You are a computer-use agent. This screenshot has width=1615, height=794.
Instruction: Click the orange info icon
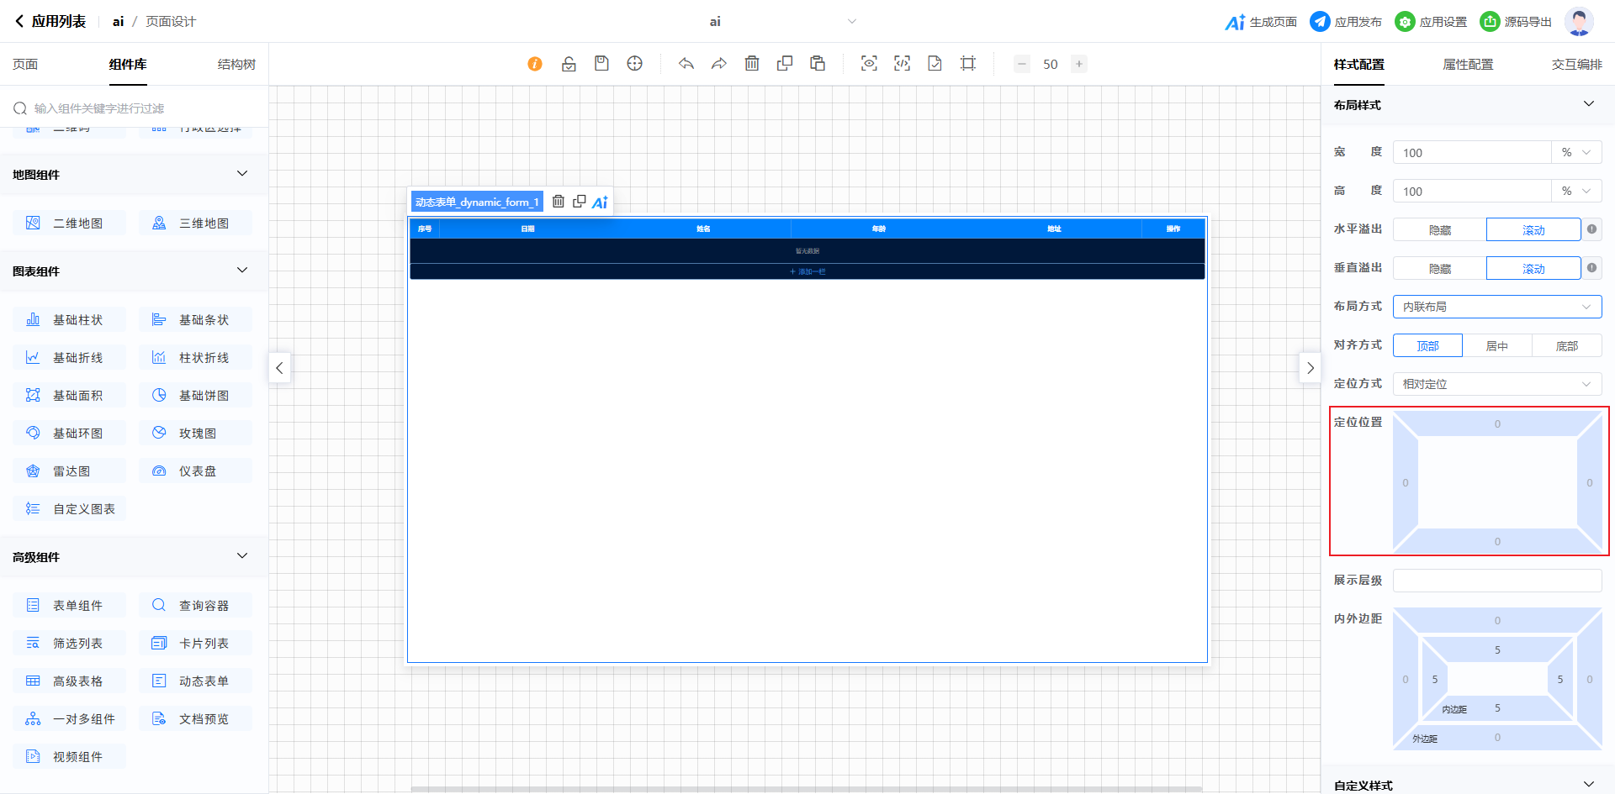(535, 64)
